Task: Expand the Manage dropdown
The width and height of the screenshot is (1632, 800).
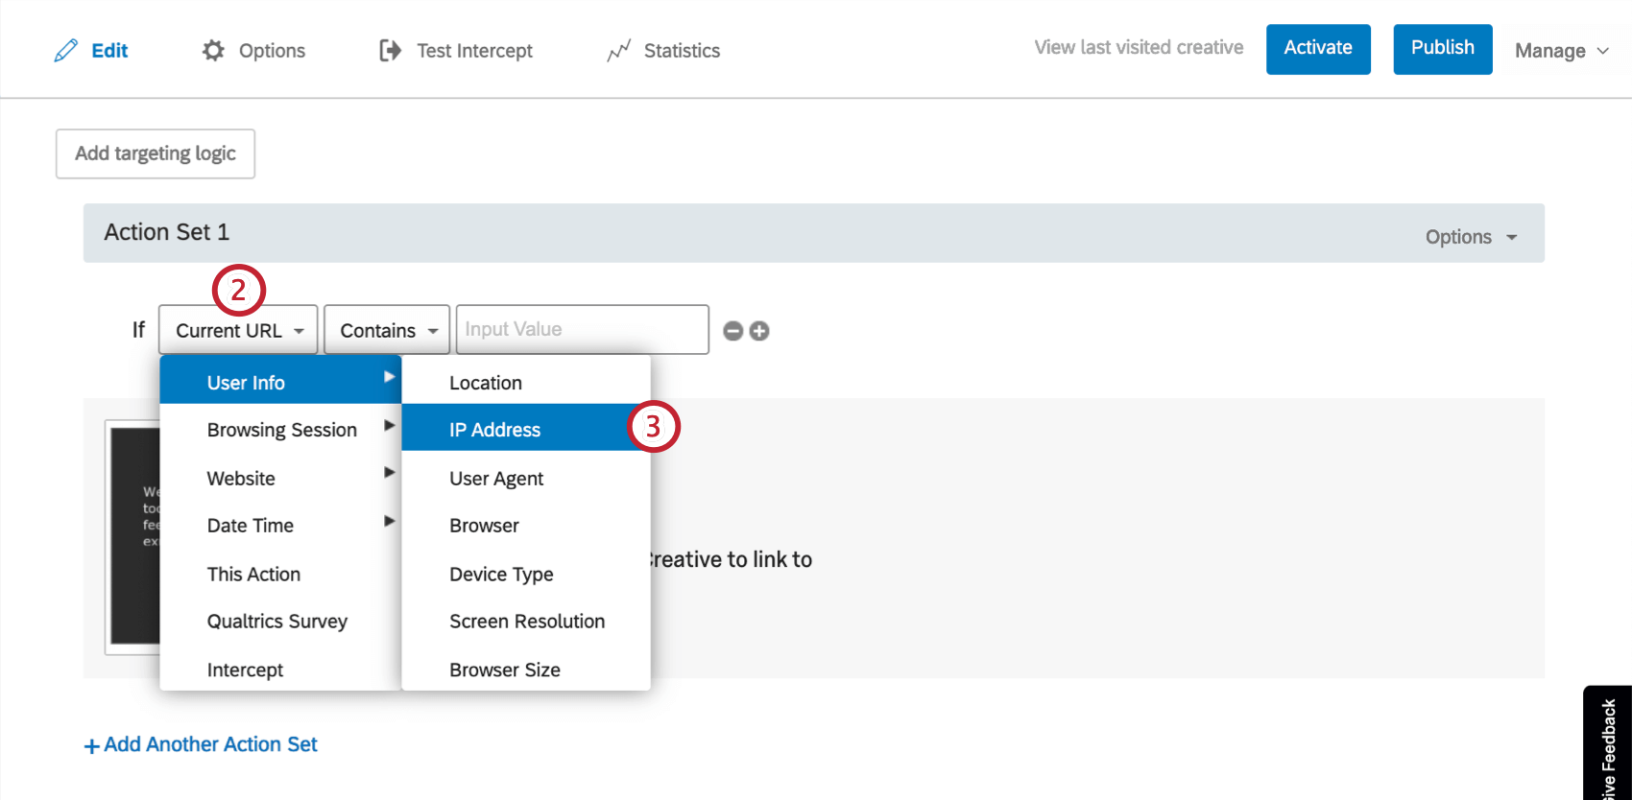Action: (1561, 51)
